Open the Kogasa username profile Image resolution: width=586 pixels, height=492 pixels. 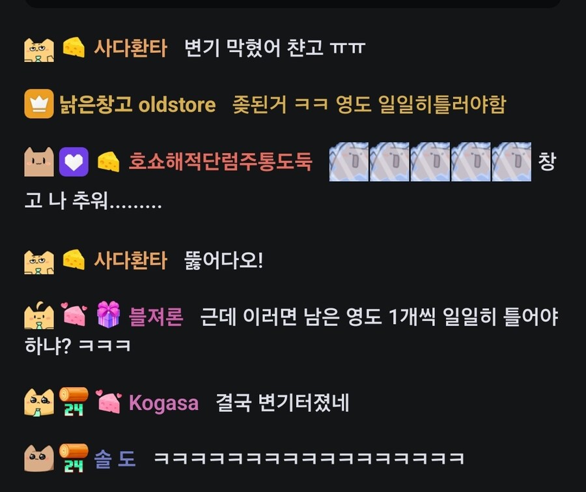163,403
